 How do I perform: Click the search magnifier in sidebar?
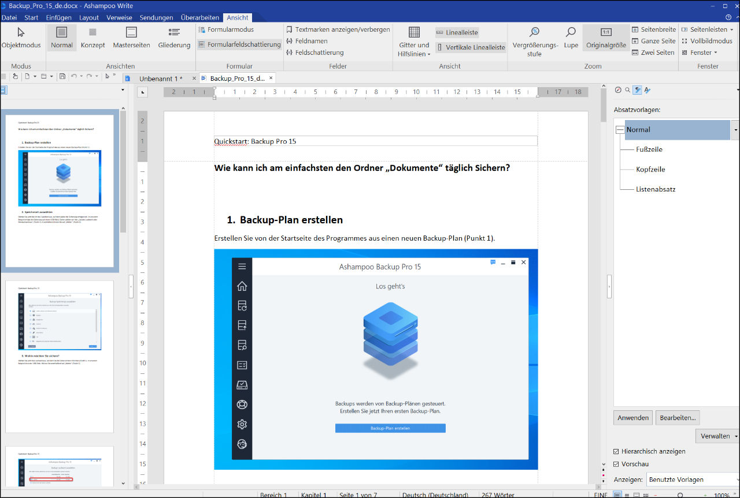[628, 90]
